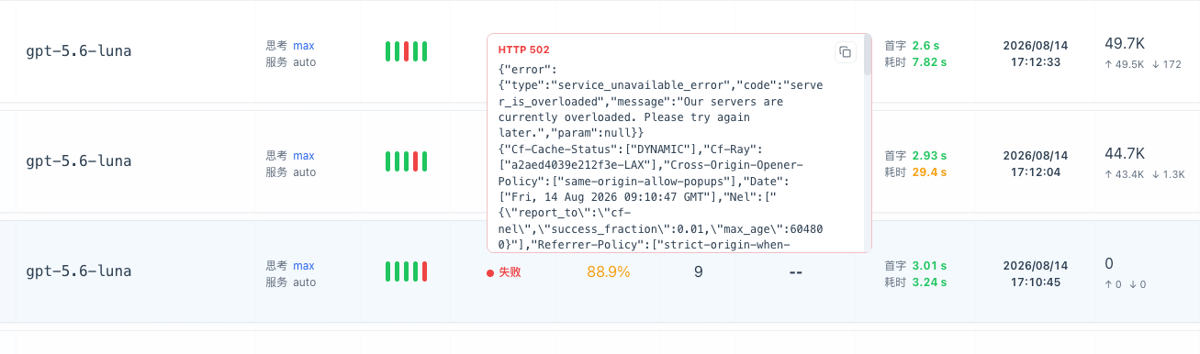Copy the HTTP 502 error details
This screenshot has width=1200, height=354.
[x=845, y=52]
